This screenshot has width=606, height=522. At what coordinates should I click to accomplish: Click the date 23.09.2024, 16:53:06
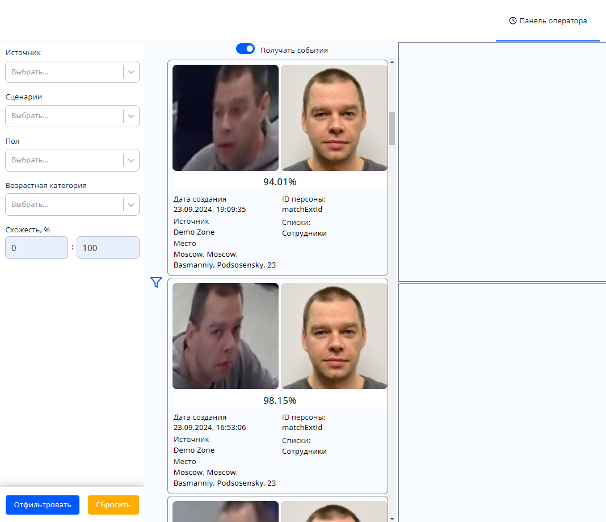pos(209,428)
